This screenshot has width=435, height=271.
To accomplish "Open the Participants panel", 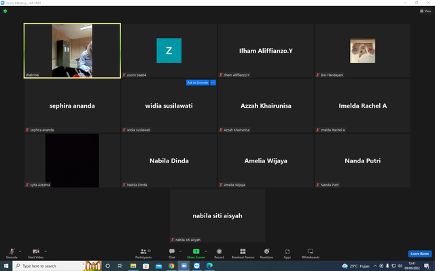I will point(143,253).
